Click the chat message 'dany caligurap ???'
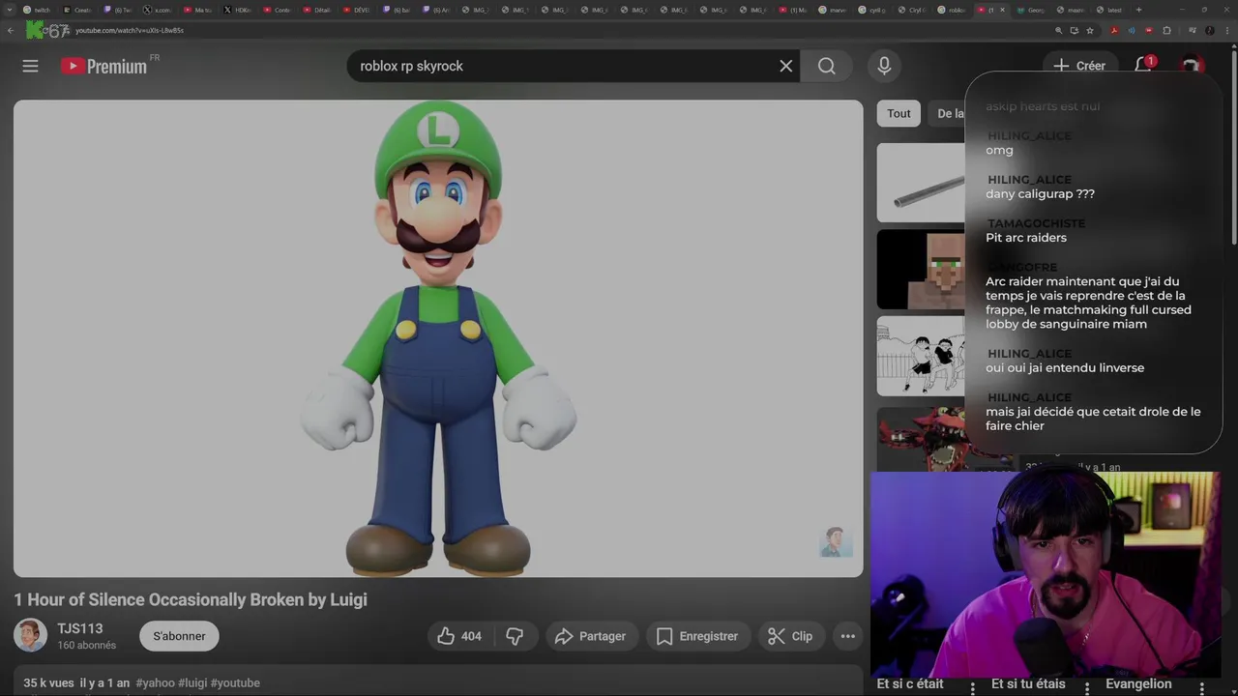Viewport: 1238px width, 696px height. point(1040,194)
